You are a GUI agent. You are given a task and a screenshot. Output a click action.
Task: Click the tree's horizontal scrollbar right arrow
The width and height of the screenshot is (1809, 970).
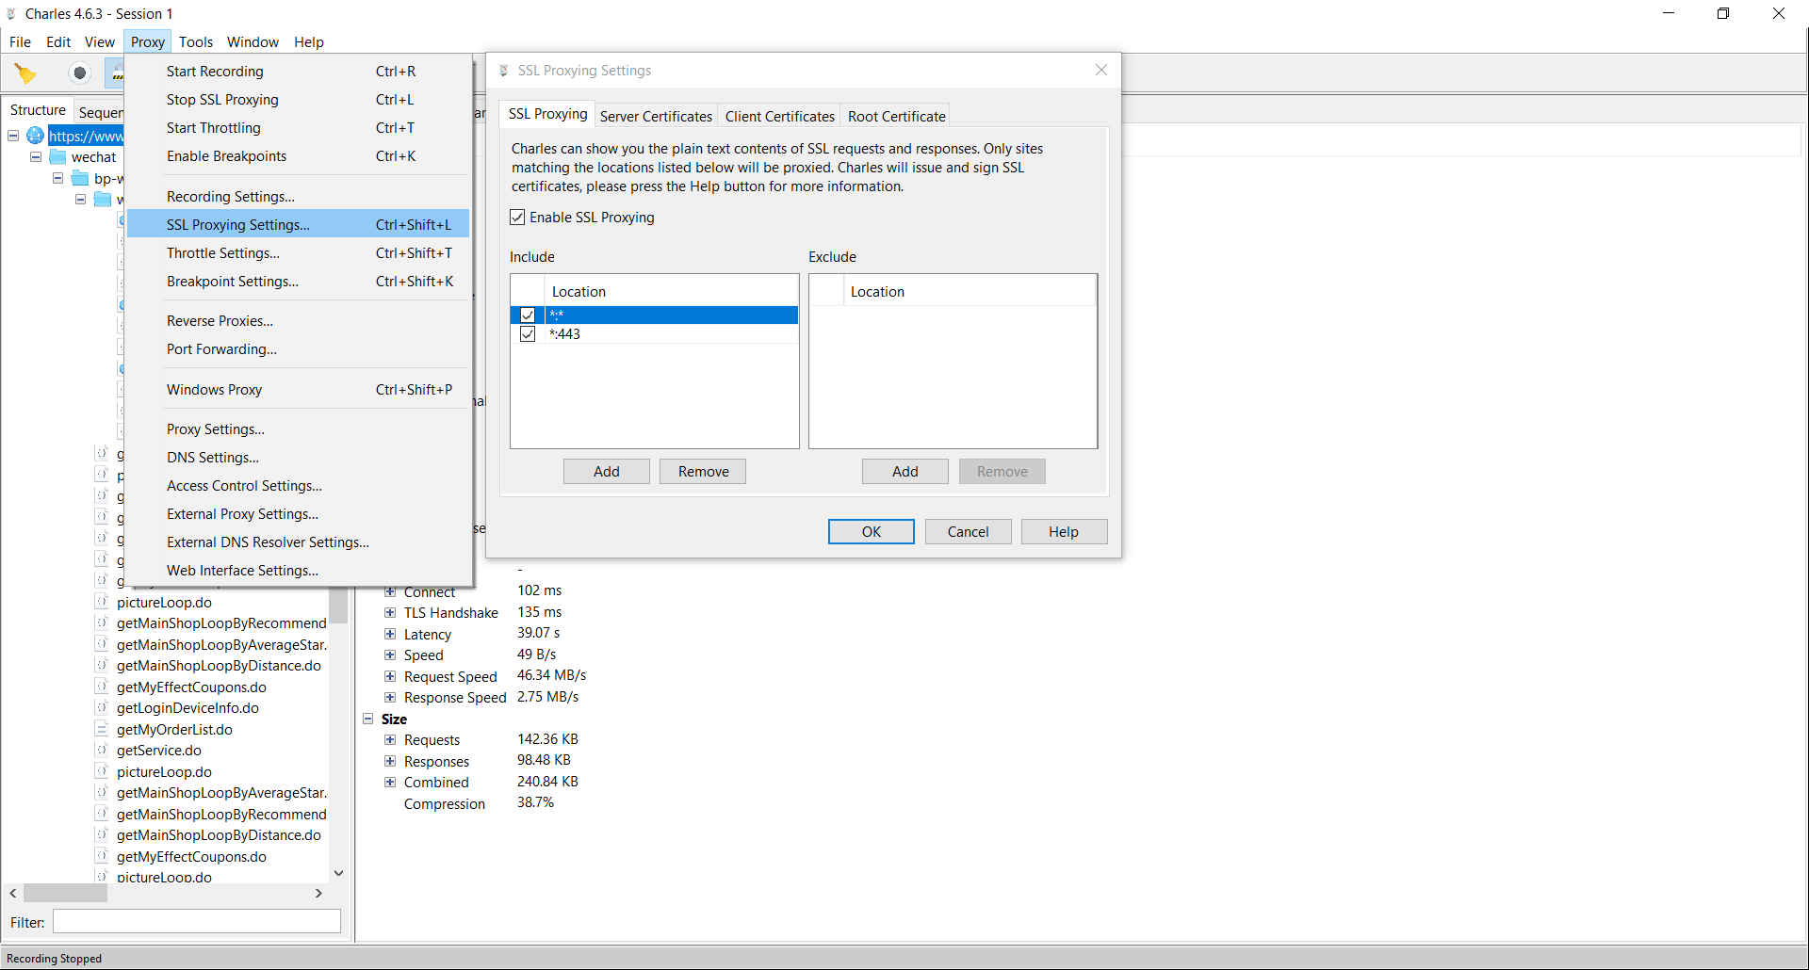click(x=318, y=893)
